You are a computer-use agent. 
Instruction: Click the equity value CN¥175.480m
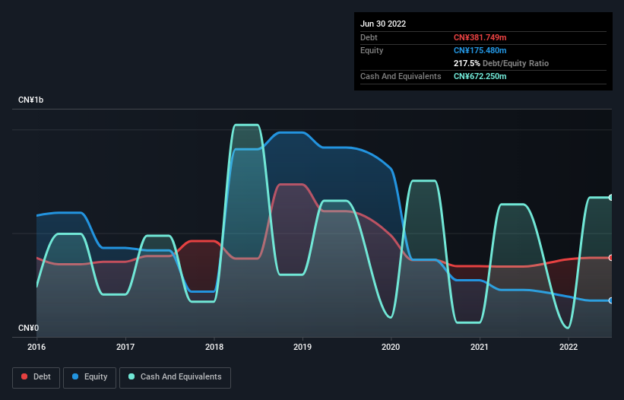coord(480,50)
